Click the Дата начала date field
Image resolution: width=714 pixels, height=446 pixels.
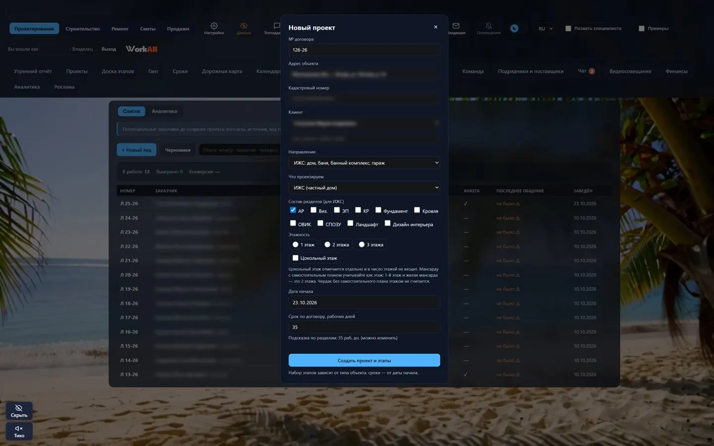click(x=364, y=303)
